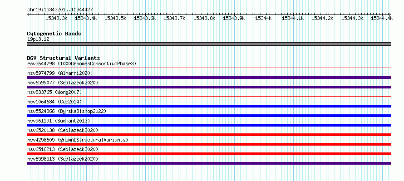Click the 15343.7k ruler tick label

point(174,18)
